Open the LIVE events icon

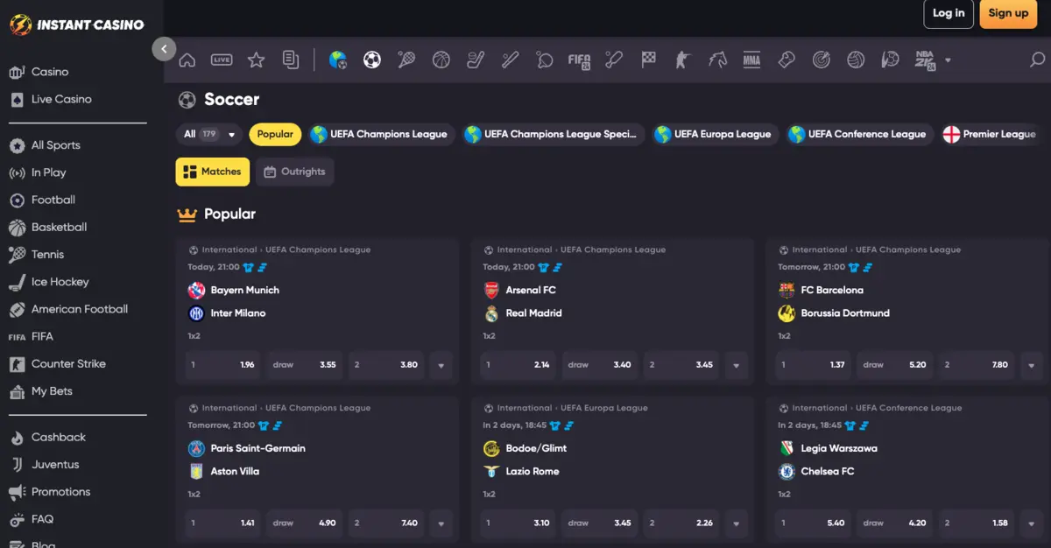point(222,60)
